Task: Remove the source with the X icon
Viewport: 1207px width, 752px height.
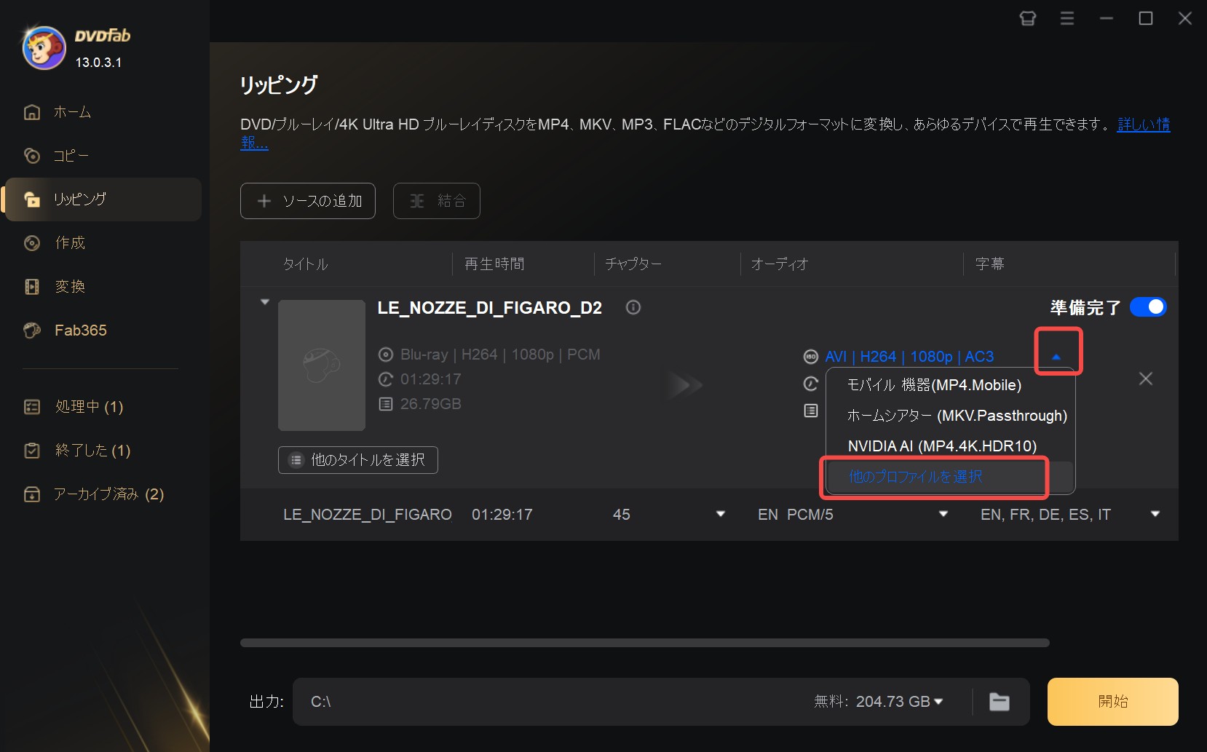Action: pos(1146,379)
